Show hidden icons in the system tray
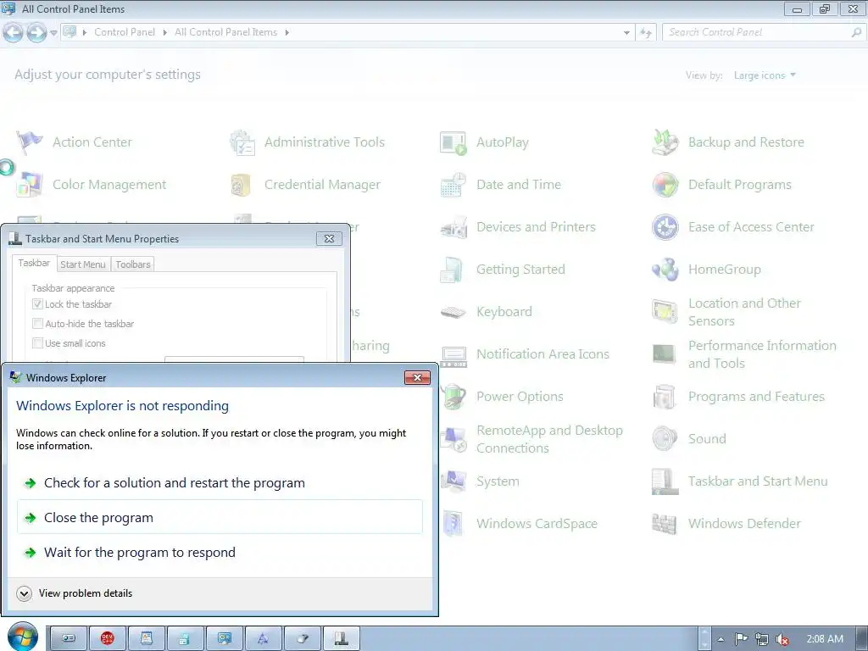Screen dimensions: 868x651 [x=721, y=639]
